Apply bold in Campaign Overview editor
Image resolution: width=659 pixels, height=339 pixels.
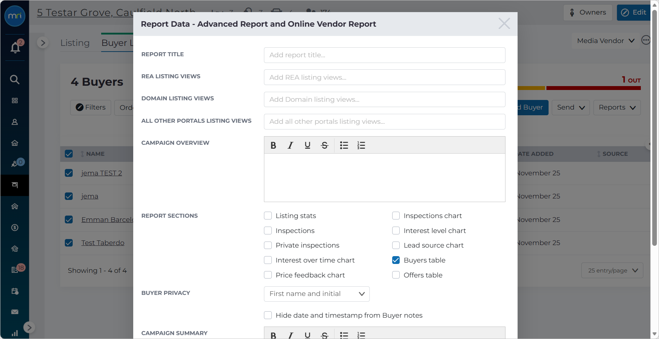[273, 145]
